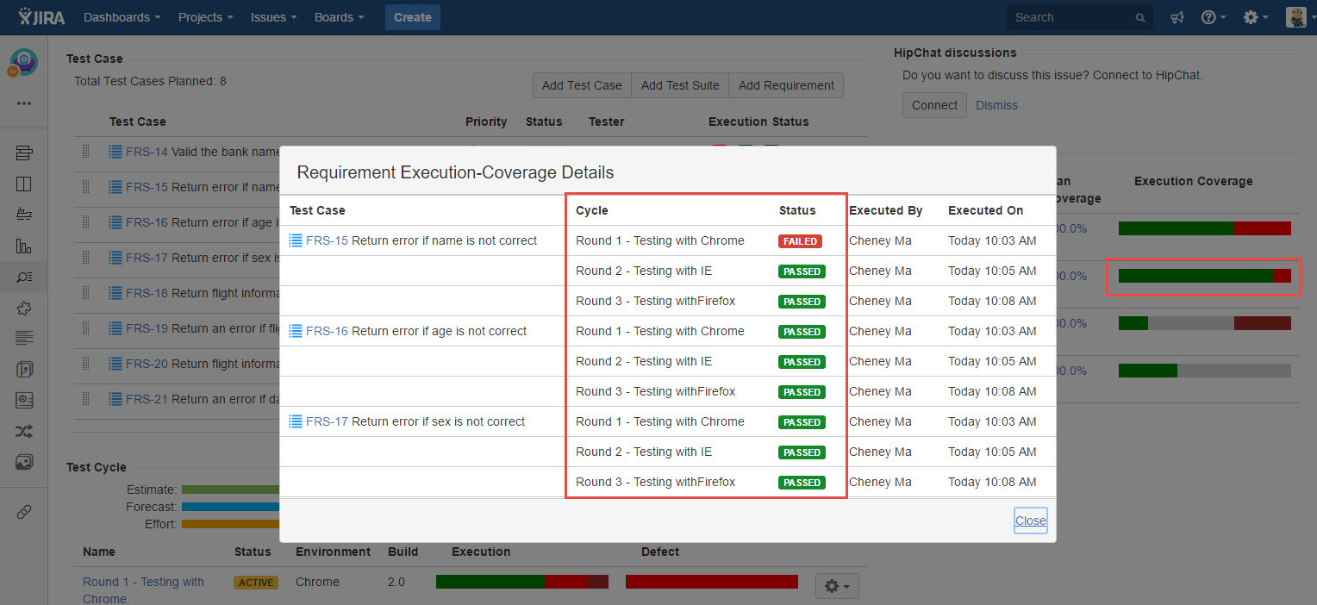Click the highlighted execution coverage progress bar
The image size is (1317, 605).
(1204, 276)
